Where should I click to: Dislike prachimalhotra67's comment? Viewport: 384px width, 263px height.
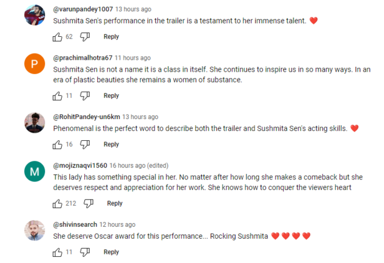tap(85, 96)
